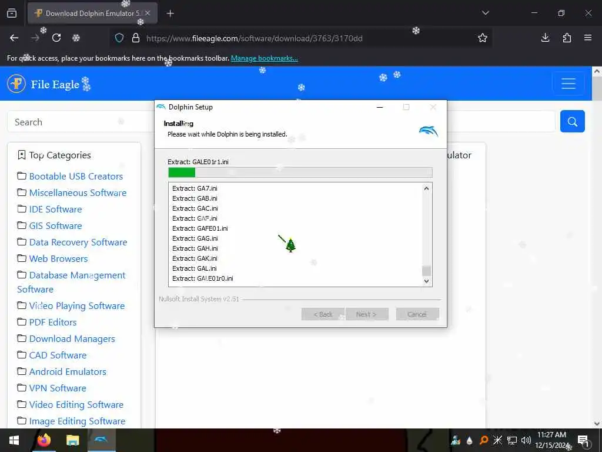Open Download Managers category
Screen dimensions: 602x452
72,339
